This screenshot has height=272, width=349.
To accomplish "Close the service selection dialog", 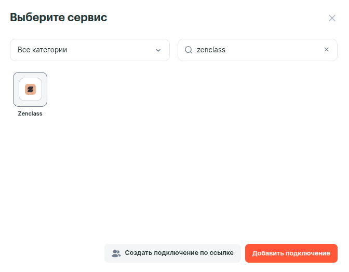I will pyautogui.click(x=332, y=18).
